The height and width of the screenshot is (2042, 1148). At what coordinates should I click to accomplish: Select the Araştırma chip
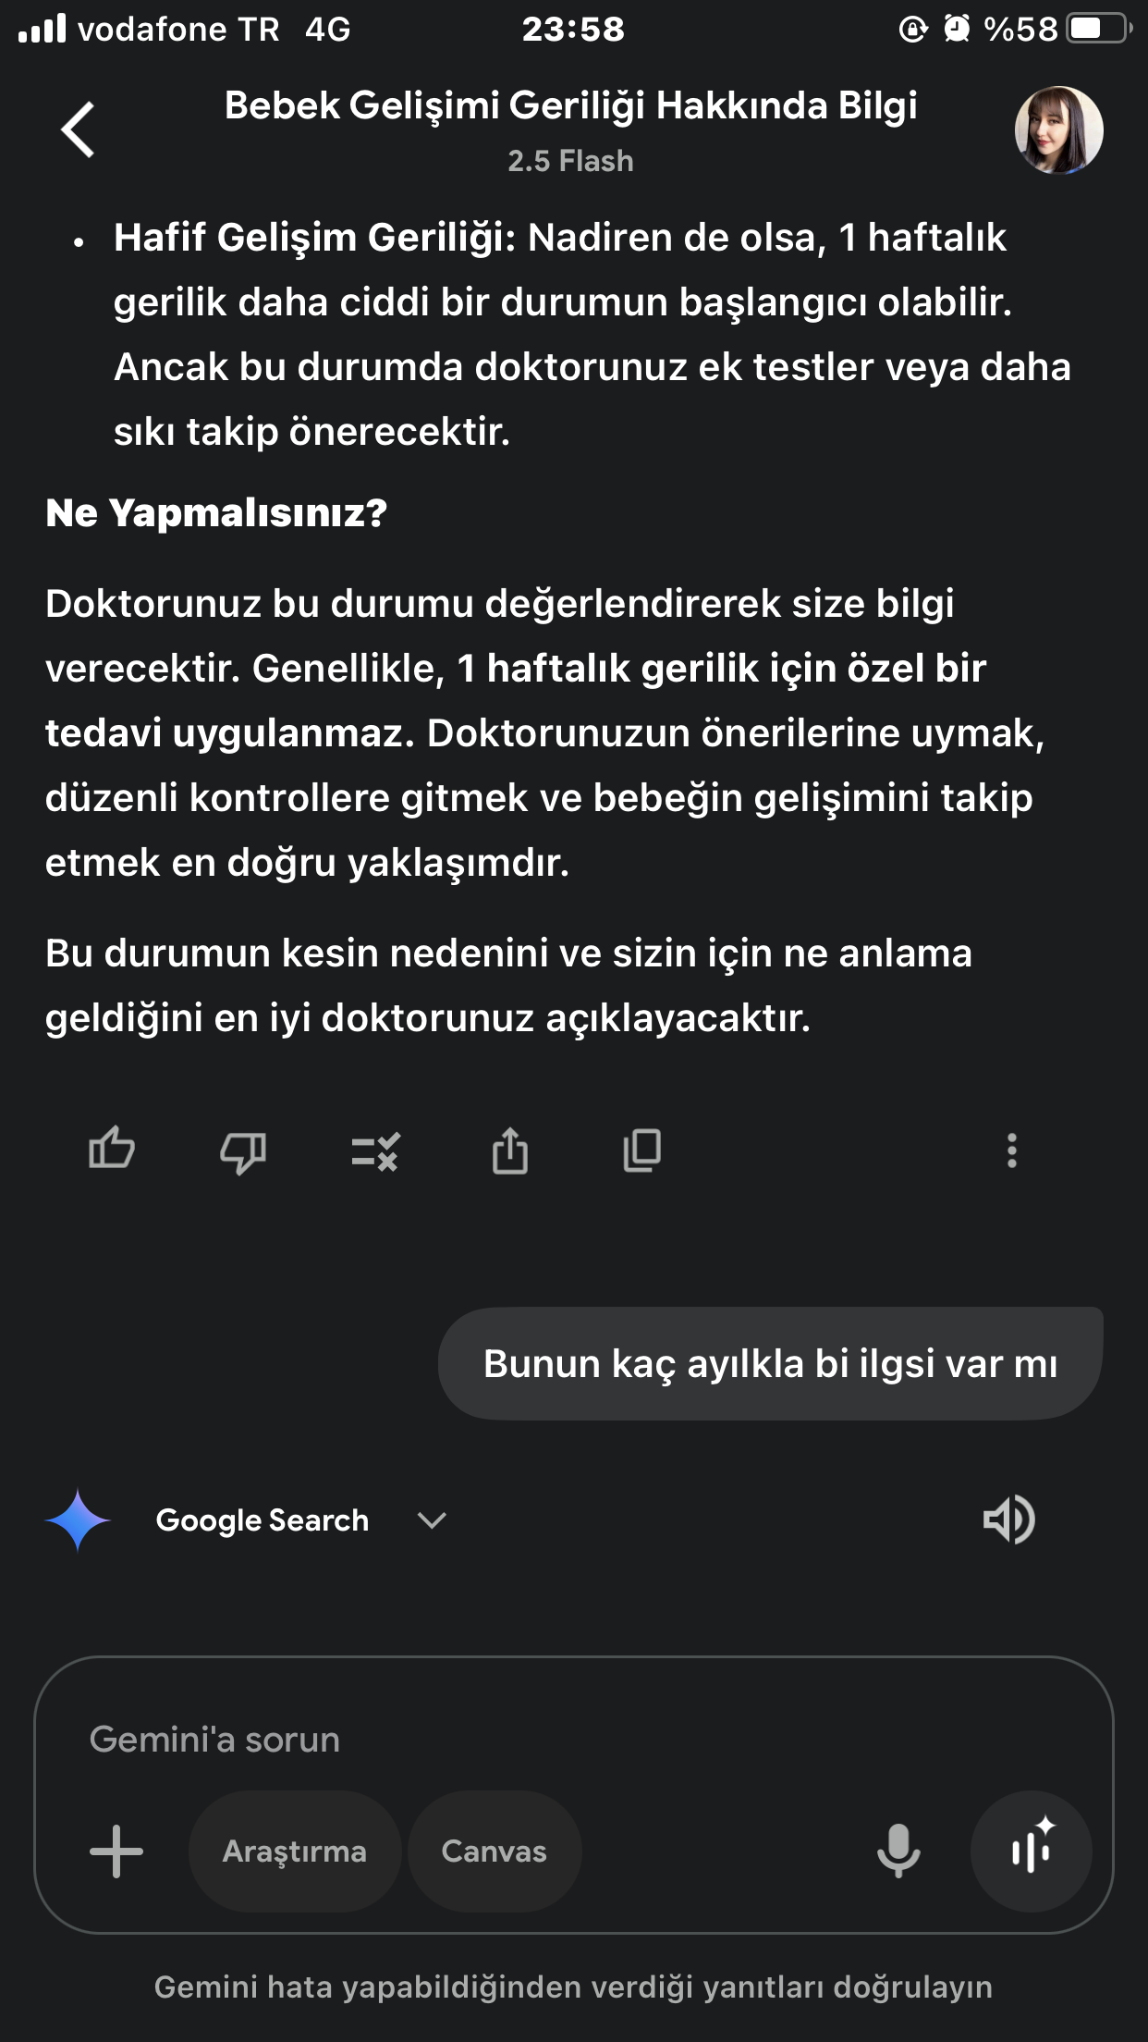pos(295,1851)
